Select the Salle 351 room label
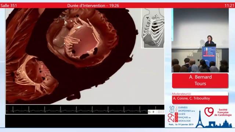 8,6
